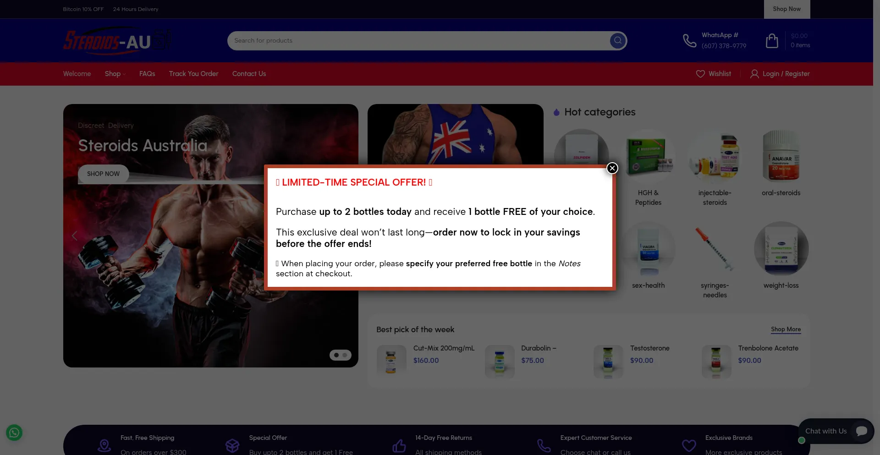Open the green WhatsApp floating button
Viewport: 880px width, 455px height.
(14, 433)
